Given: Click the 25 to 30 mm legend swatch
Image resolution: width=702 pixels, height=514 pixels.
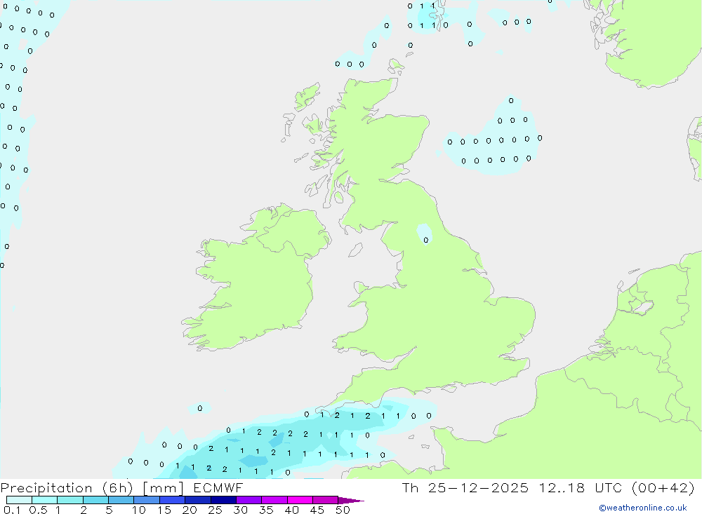Looking at the screenshot, I should [x=223, y=500].
